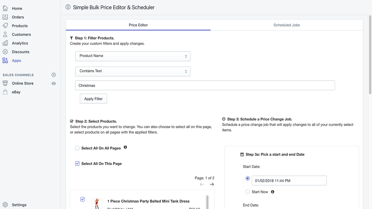Click the eBay shopping bag icon
The image size is (372, 209).
[x=5, y=92]
